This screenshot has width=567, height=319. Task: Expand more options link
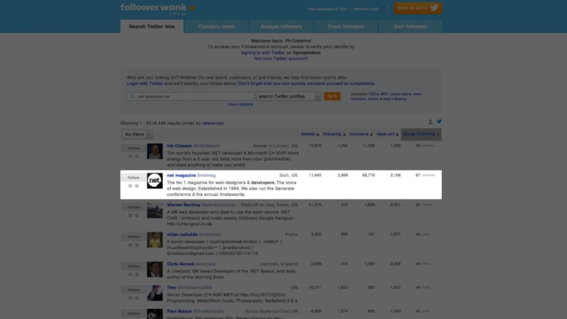pos(240,104)
